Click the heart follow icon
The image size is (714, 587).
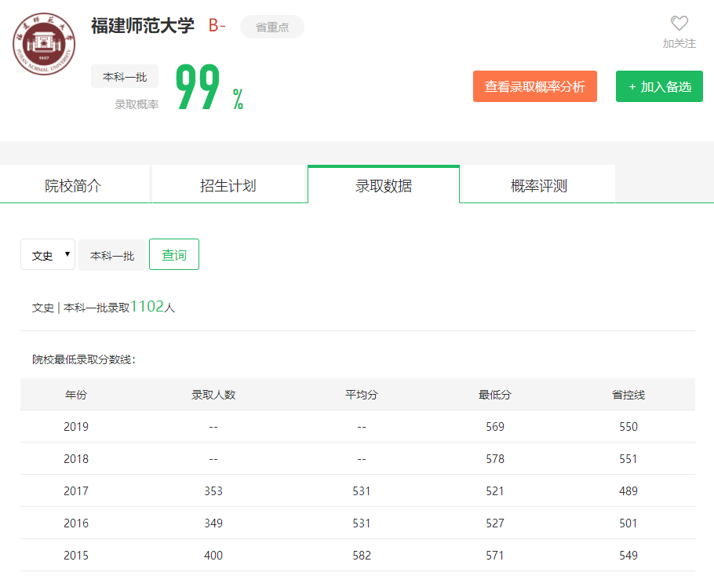679,24
